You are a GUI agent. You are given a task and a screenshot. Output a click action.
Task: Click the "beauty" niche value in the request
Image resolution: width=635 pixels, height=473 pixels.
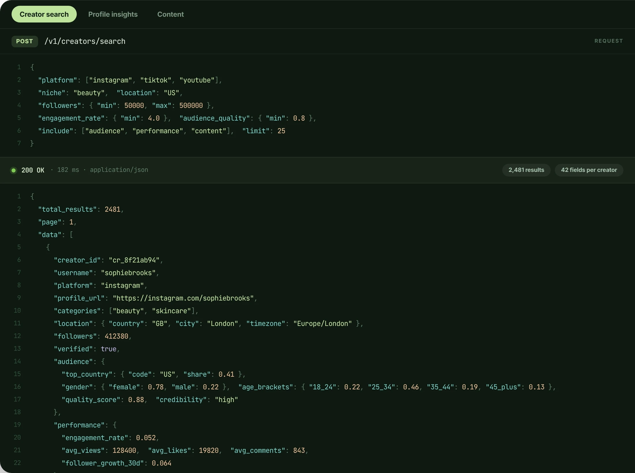pos(89,93)
